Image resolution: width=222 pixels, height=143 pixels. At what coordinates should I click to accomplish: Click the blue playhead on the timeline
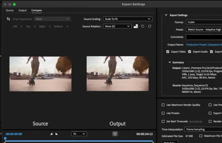5,138
